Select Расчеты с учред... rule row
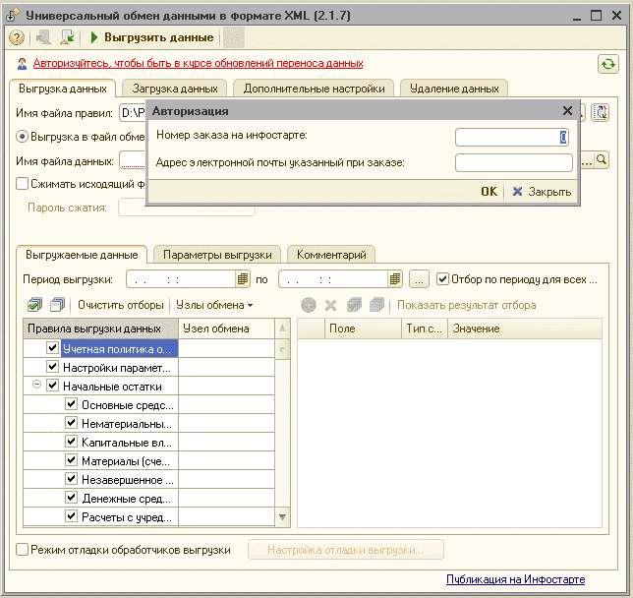This screenshot has height=598, width=633. pyautogui.click(x=149, y=516)
